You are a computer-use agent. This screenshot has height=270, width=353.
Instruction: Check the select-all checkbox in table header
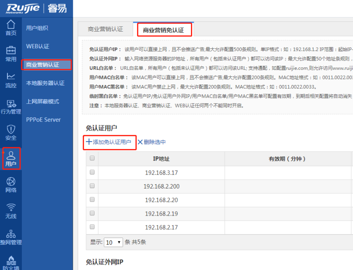[92, 158]
